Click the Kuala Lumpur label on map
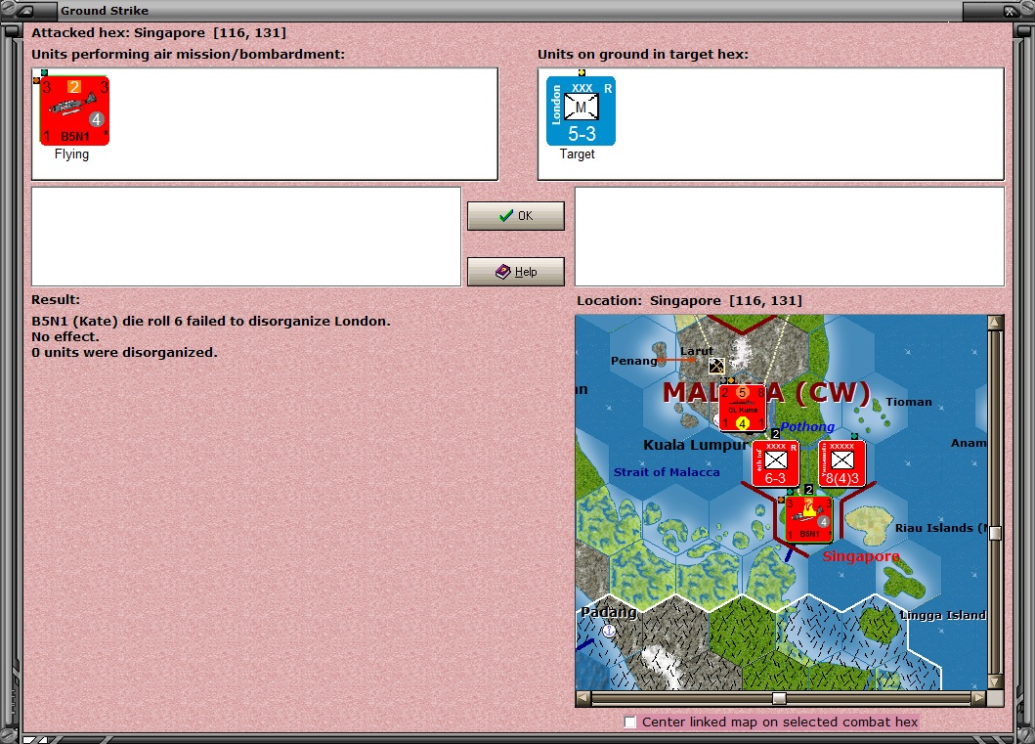The width and height of the screenshot is (1035, 744). [695, 444]
